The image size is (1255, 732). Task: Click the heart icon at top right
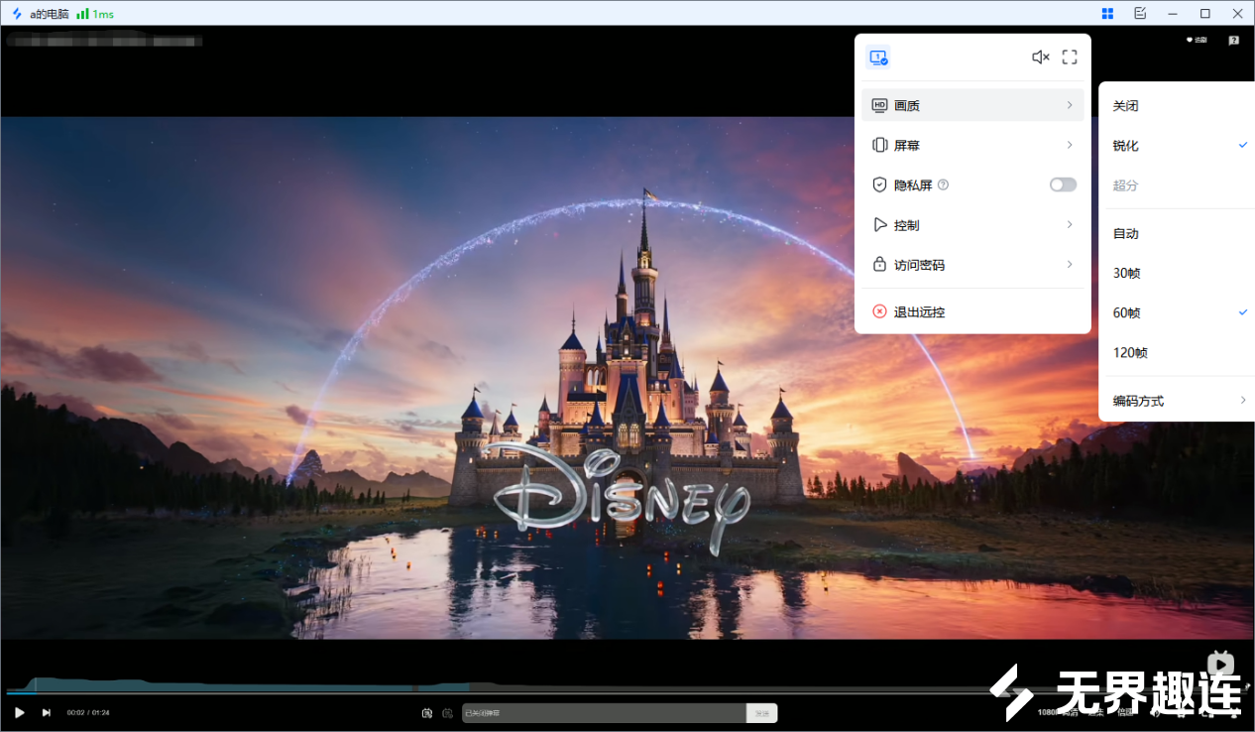click(1190, 41)
